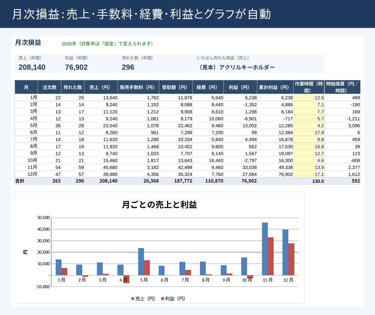Edit December work hours cell 17.1
The height and width of the screenshot is (315, 375).
(x=309, y=174)
